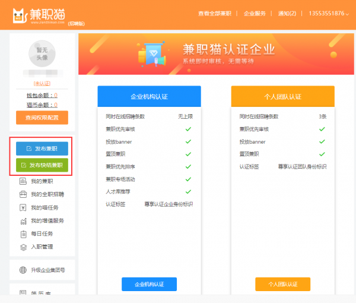
Task: Click the orange 查阅权限配置 button
Action: 42,118
